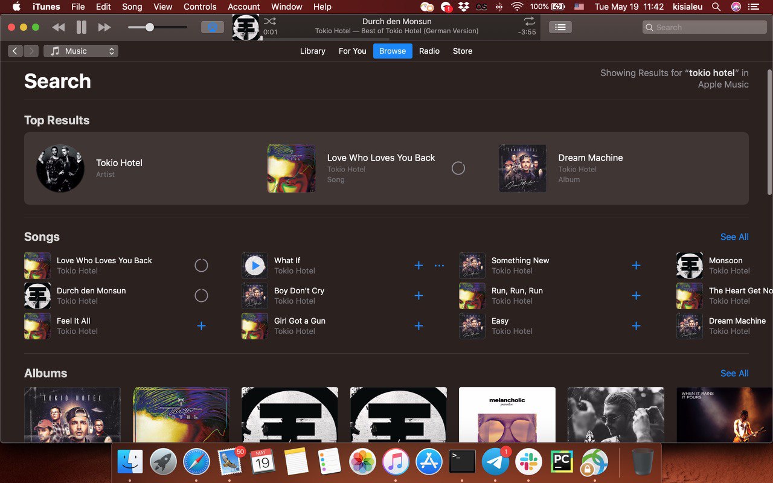
Task: Pause the current song
Action: [82, 27]
